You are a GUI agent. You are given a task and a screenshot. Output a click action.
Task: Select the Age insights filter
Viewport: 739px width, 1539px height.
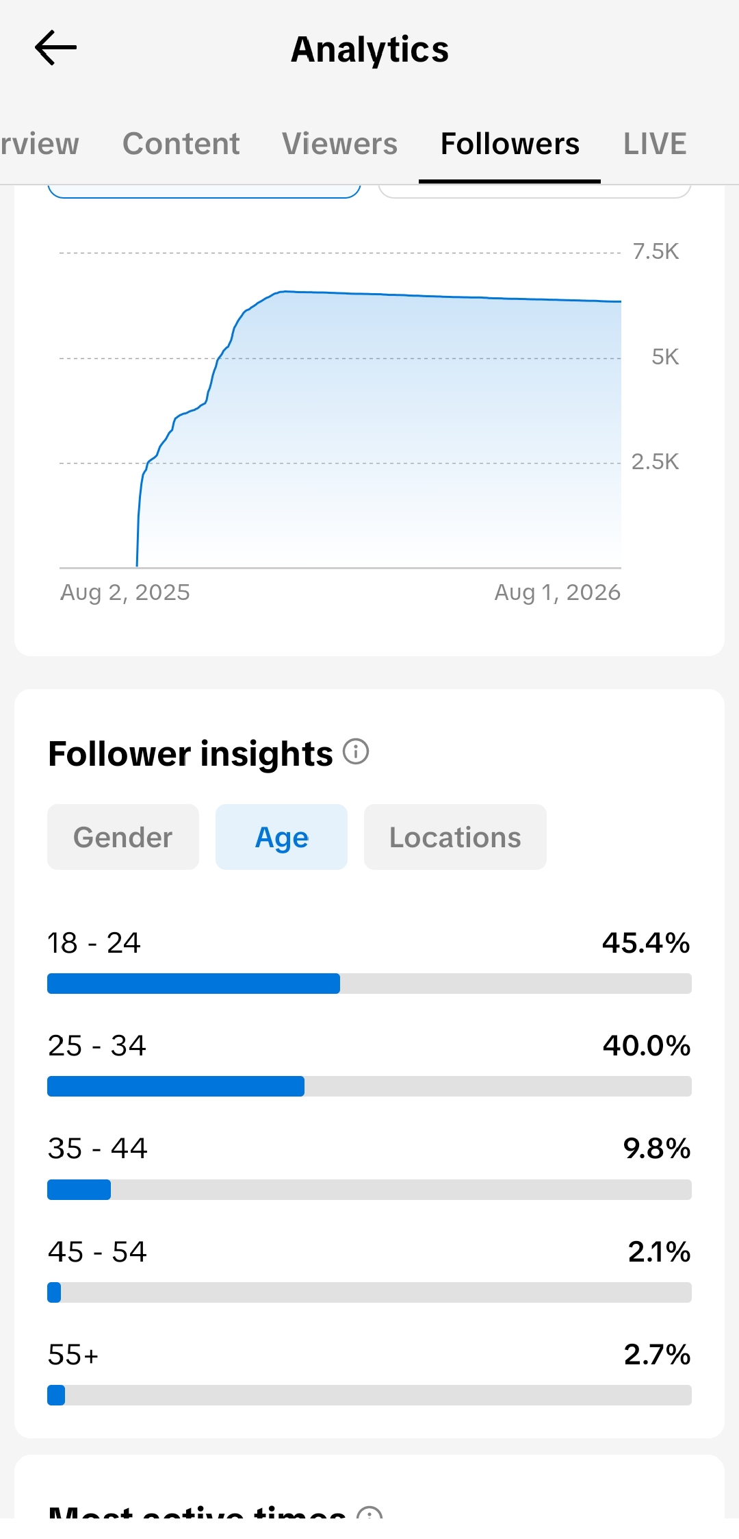[x=281, y=837]
